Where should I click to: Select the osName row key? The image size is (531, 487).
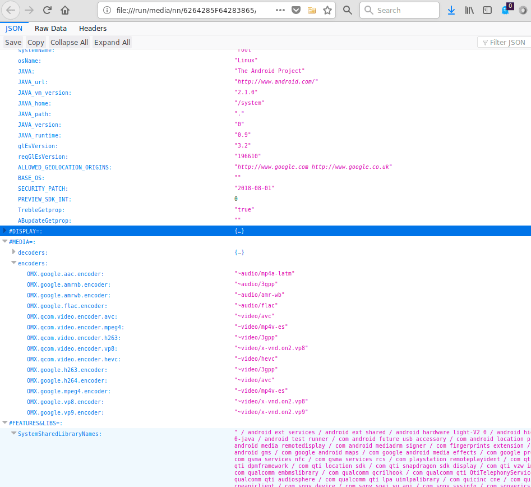point(30,61)
